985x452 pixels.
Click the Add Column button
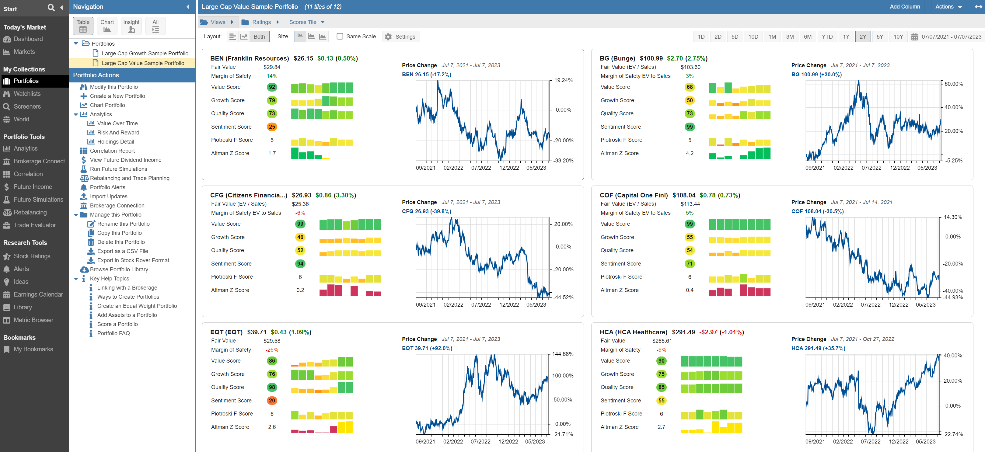(904, 6)
